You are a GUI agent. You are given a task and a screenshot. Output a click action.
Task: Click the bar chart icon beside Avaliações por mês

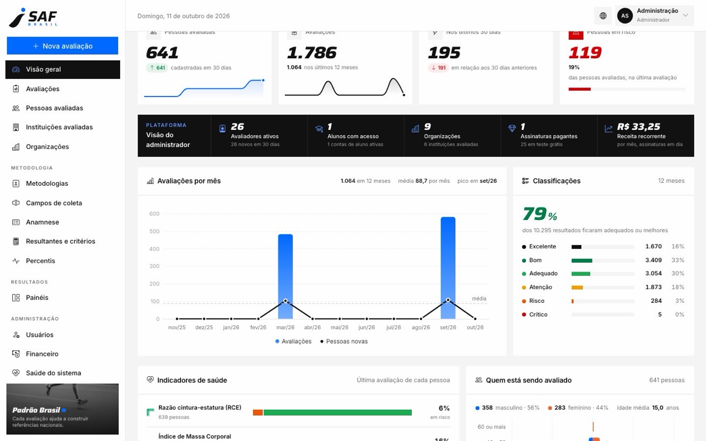coord(150,181)
